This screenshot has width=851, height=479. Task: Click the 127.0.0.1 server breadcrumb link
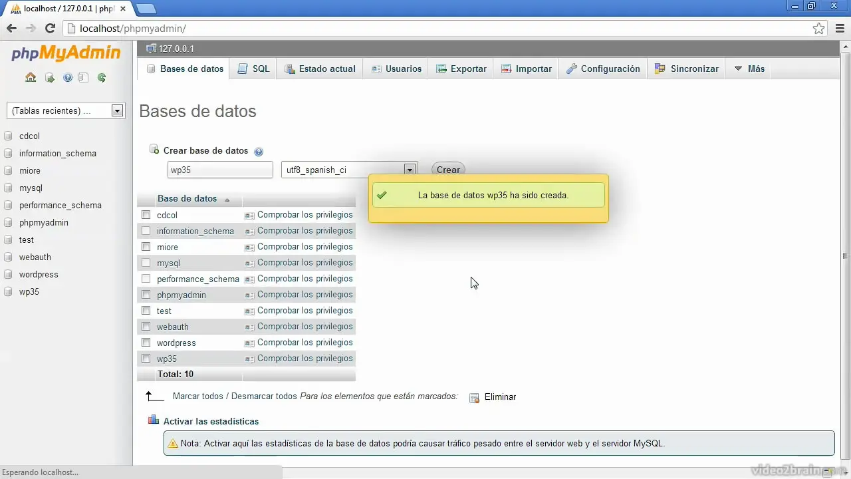click(x=176, y=49)
